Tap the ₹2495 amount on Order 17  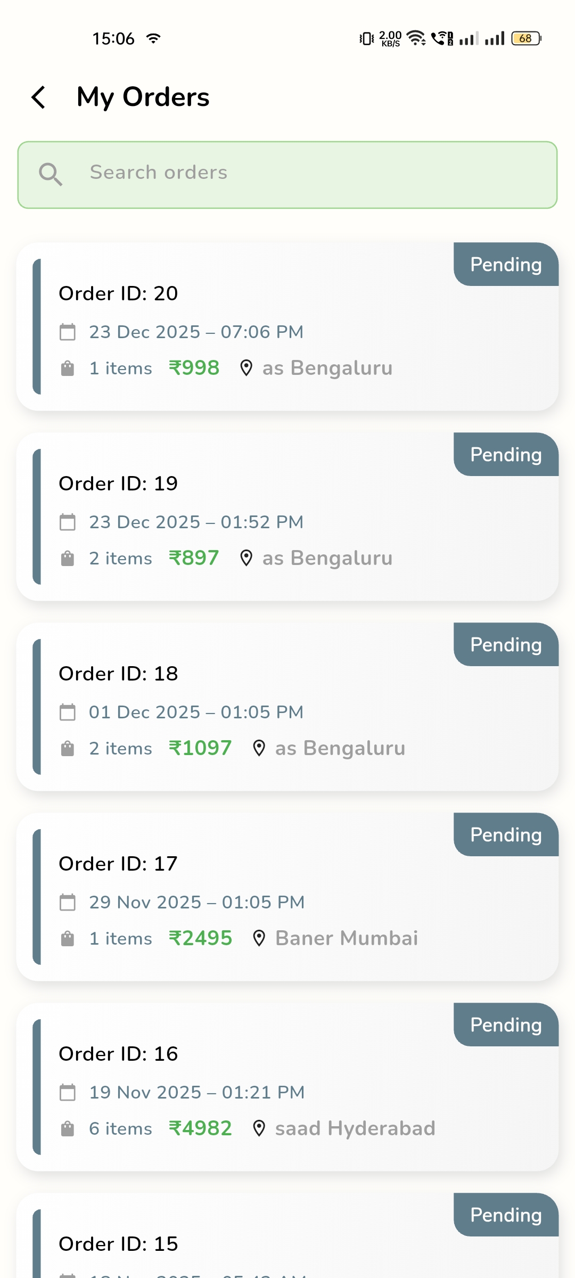click(x=200, y=938)
